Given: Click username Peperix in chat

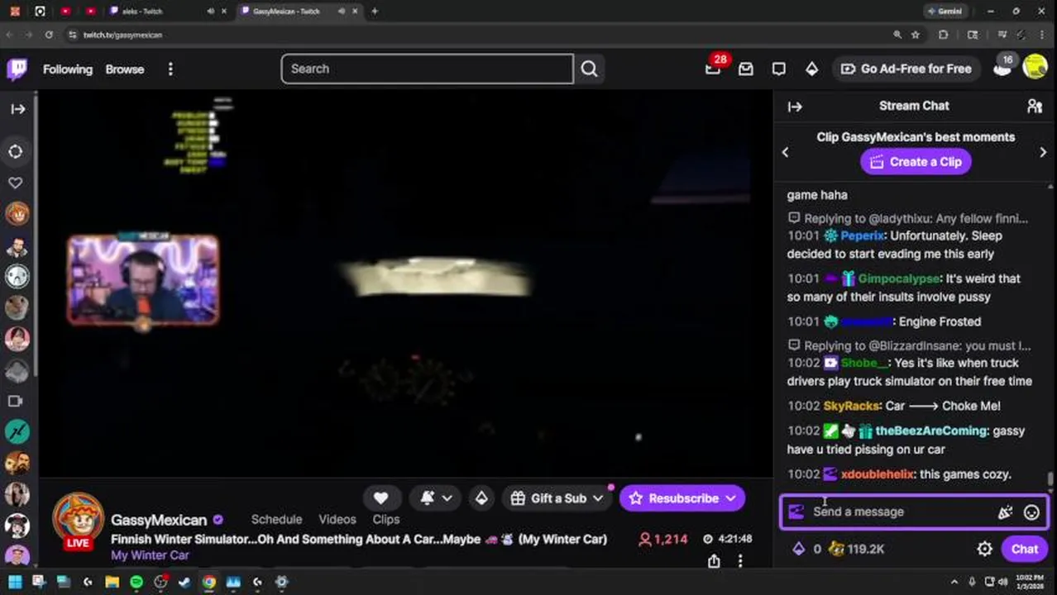Looking at the screenshot, I should click(863, 236).
